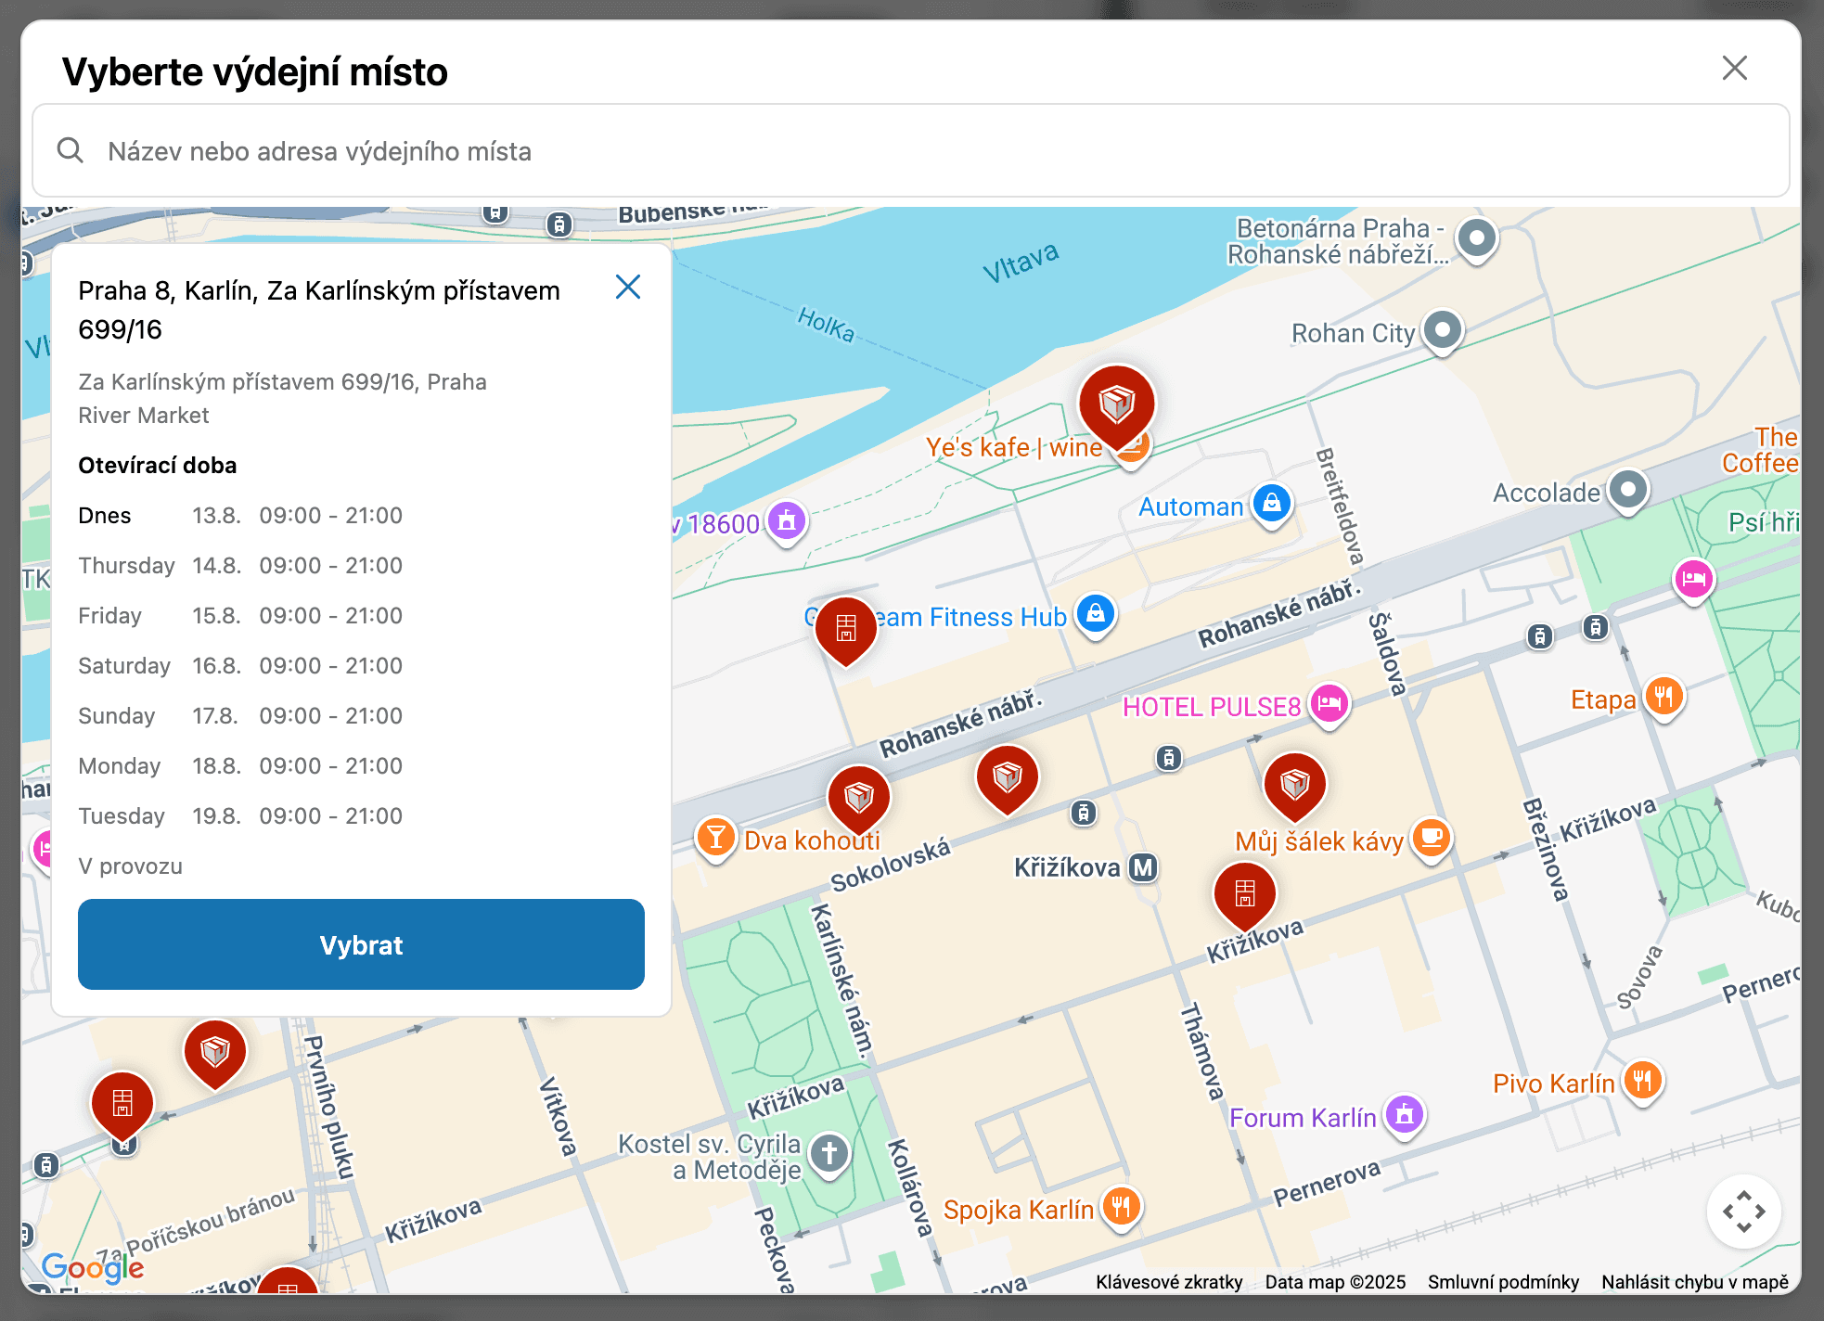
Task: Click the parcel pin above Můj šálek kávy
Action: point(1294,784)
